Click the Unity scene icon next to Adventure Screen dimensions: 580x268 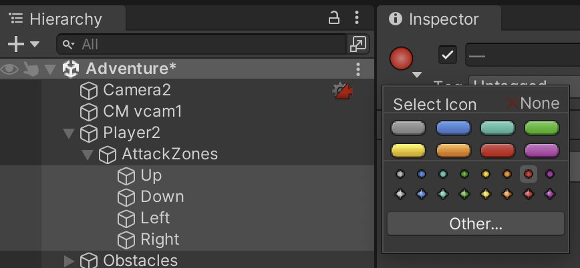71,69
